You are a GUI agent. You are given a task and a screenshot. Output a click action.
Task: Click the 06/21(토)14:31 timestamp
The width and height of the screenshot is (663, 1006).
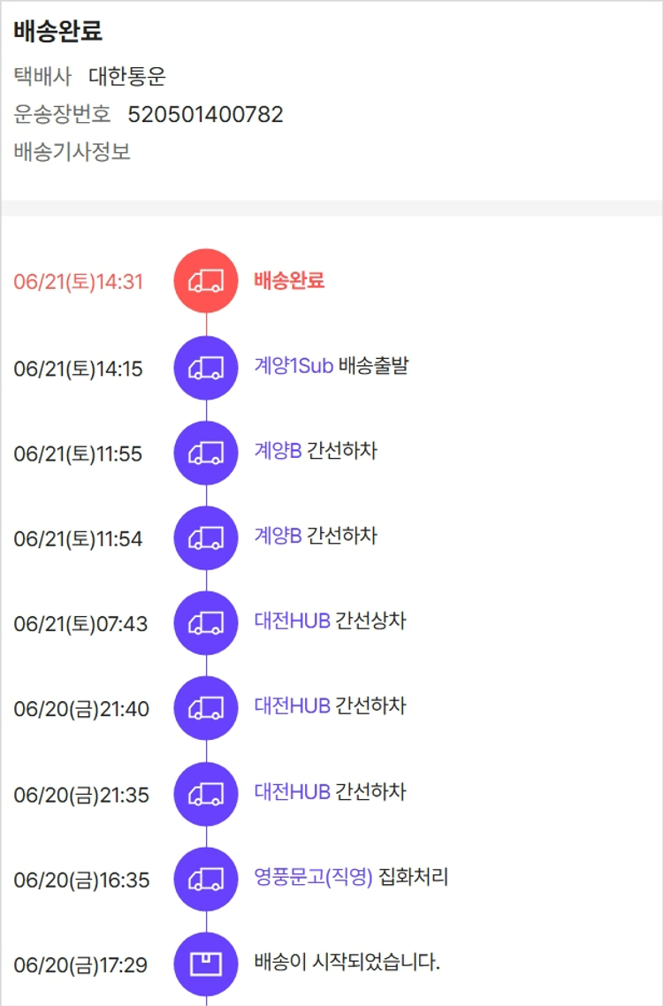pos(78,282)
